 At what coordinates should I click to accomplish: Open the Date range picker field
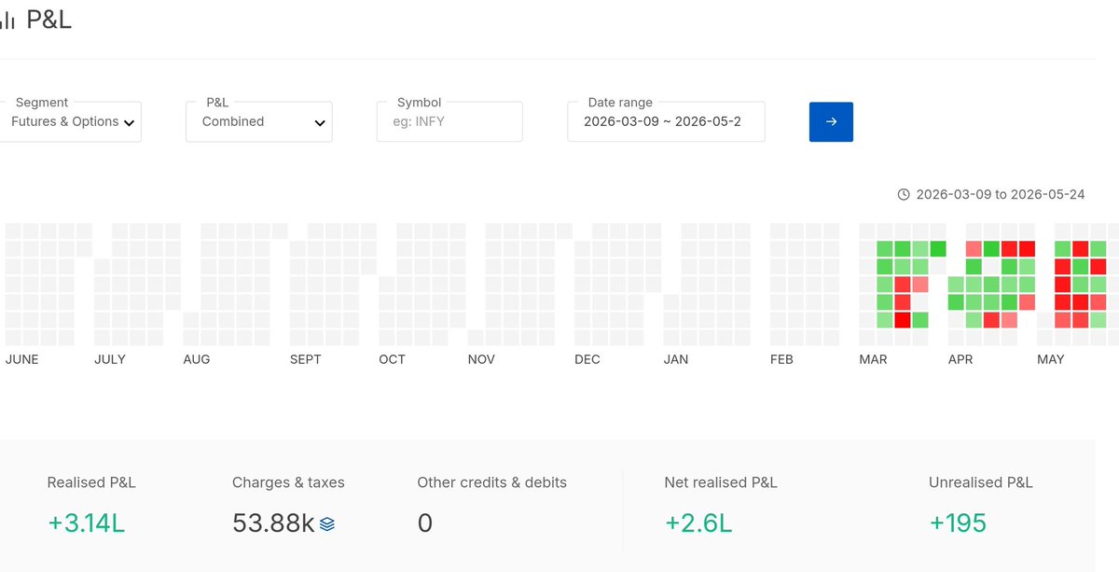tap(666, 121)
